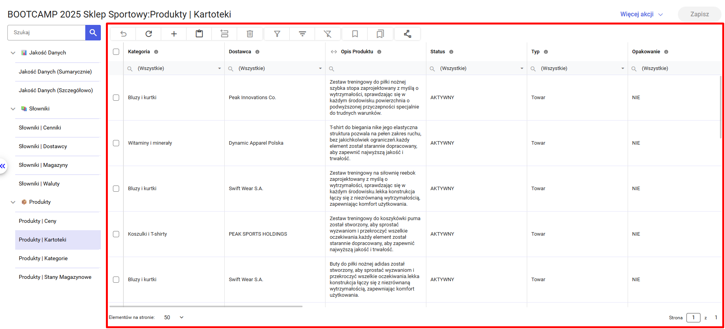Tick the select-all checkbox in table header
Image resolution: width=725 pixels, height=329 pixels.
tap(116, 52)
